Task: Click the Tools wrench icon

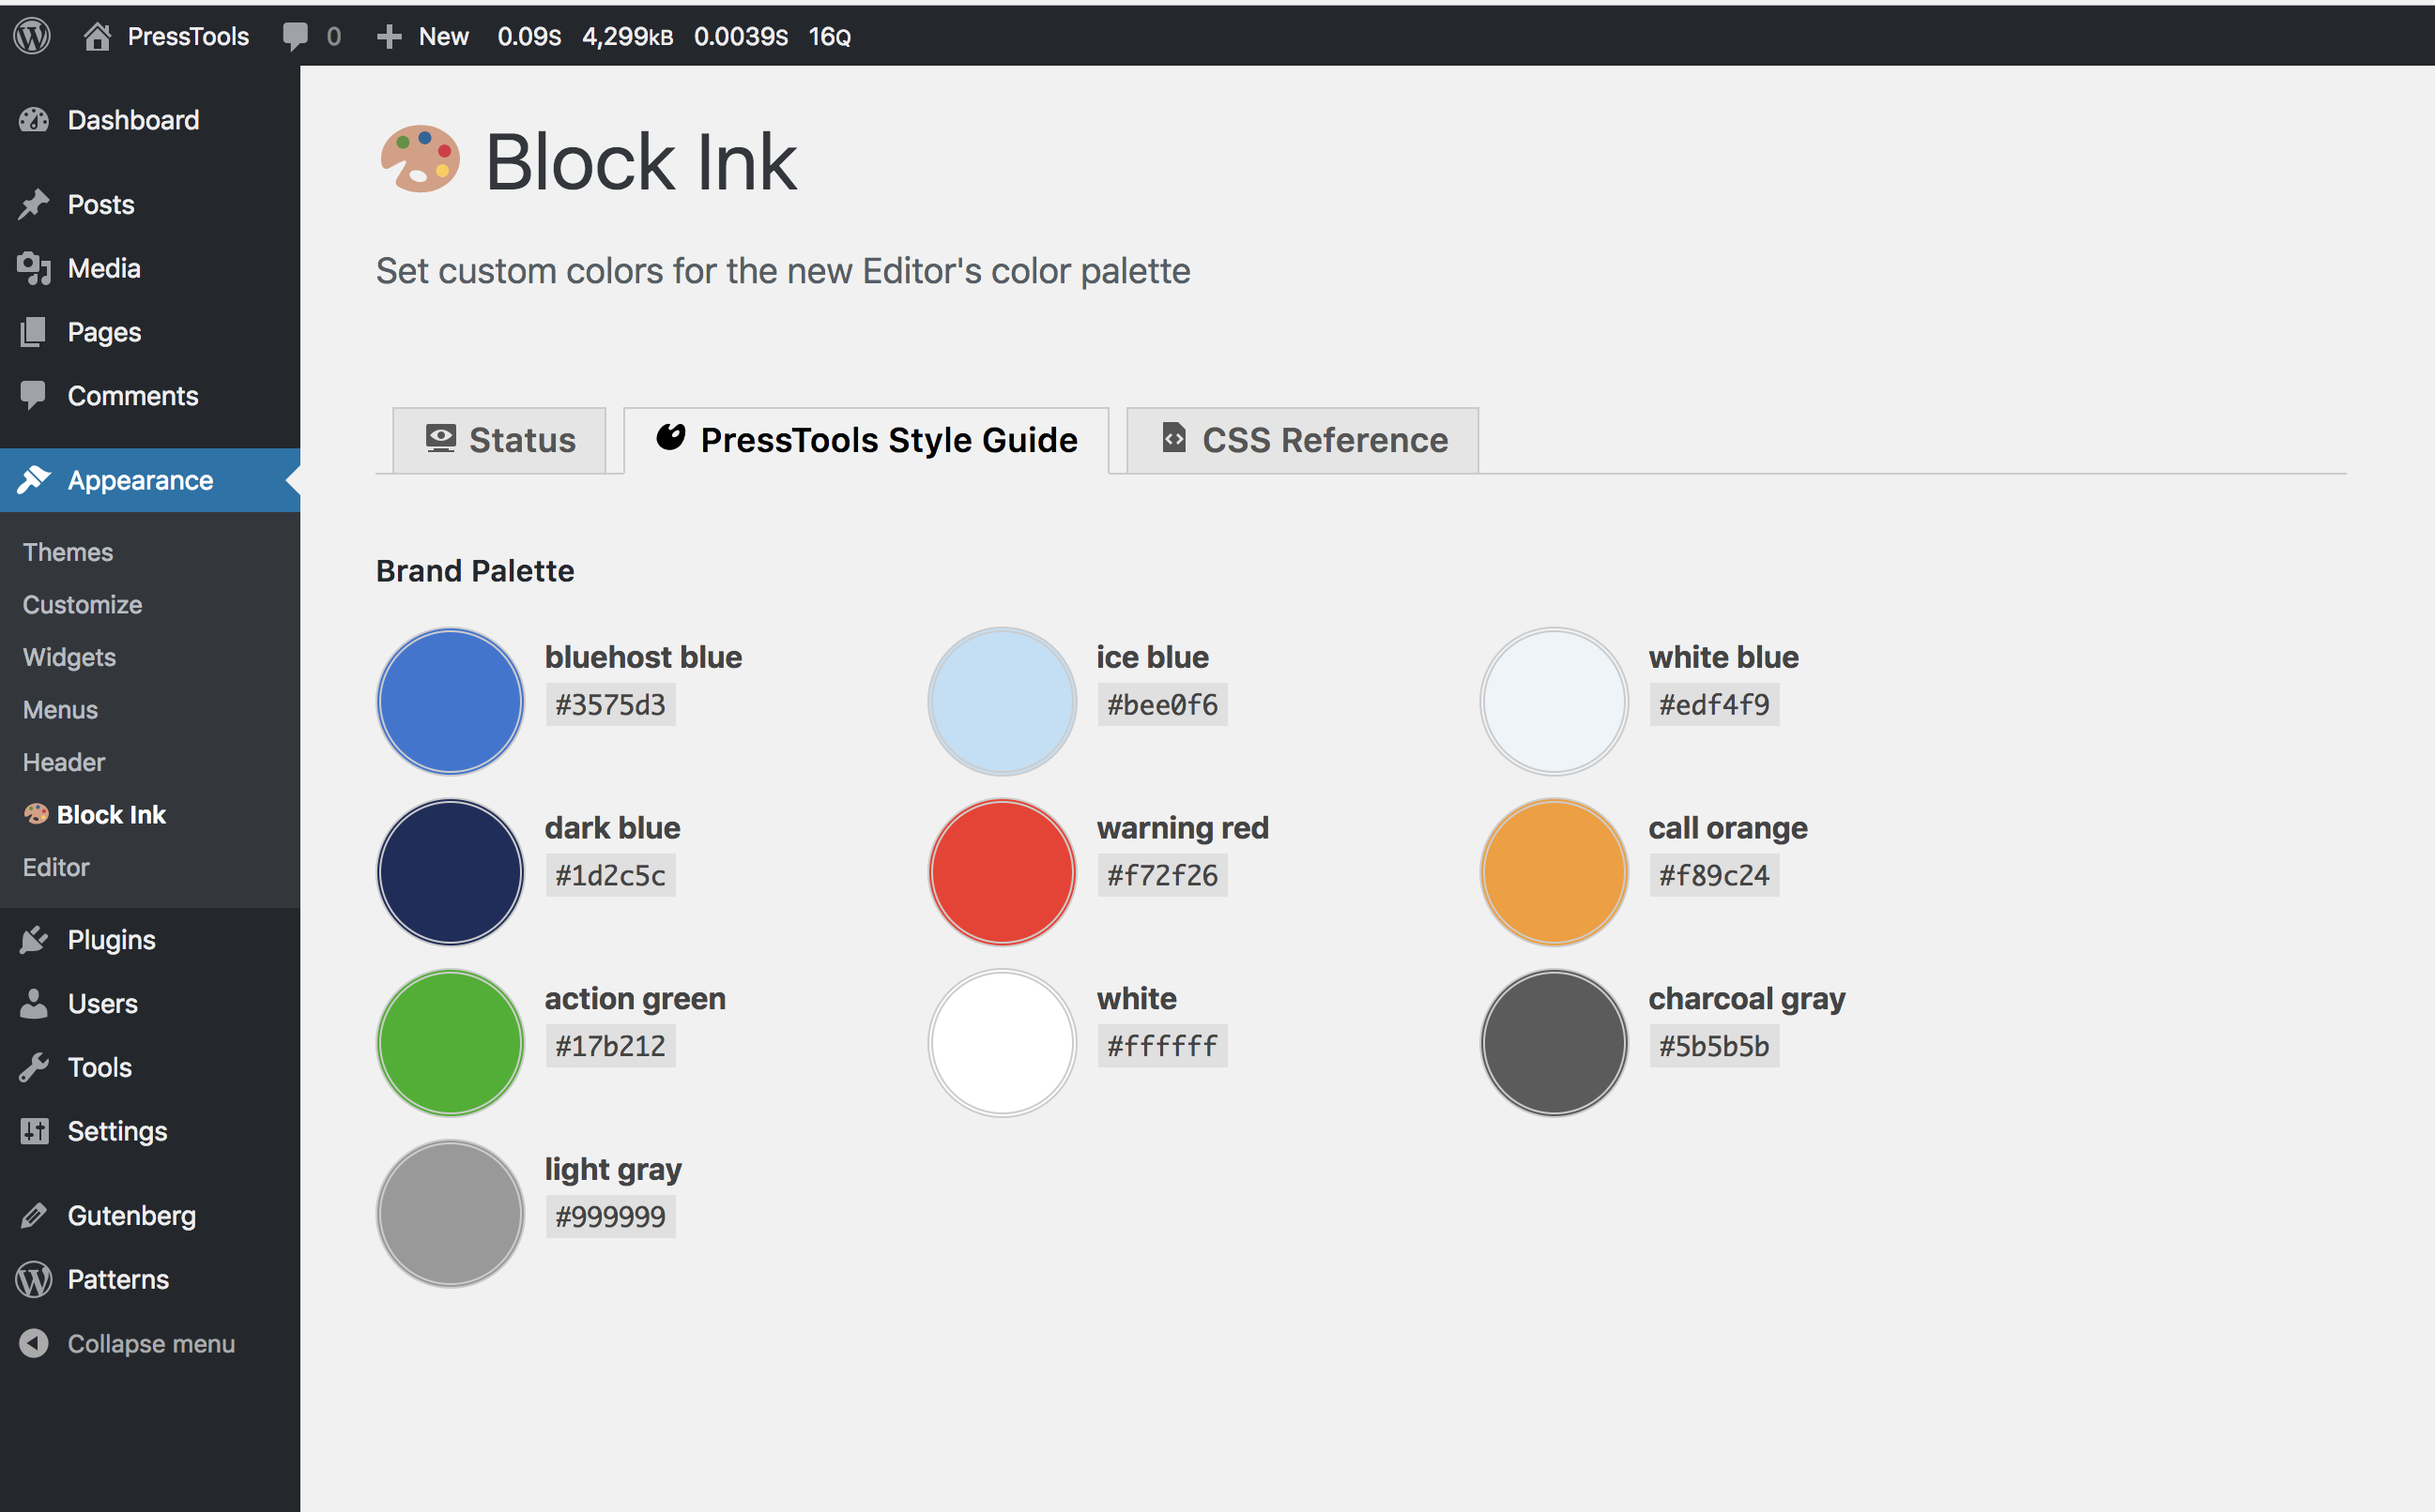Action: click(x=34, y=1067)
